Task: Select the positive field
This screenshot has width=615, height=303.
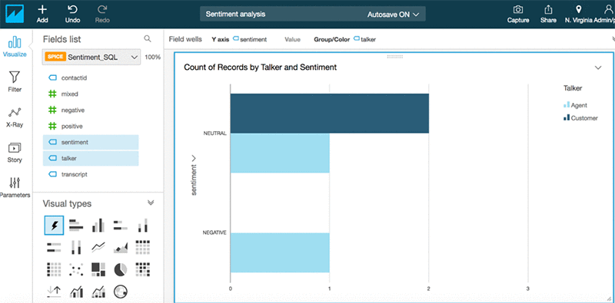Action: pos(91,127)
